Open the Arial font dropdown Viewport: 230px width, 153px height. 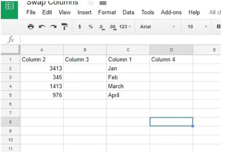(x=157, y=27)
